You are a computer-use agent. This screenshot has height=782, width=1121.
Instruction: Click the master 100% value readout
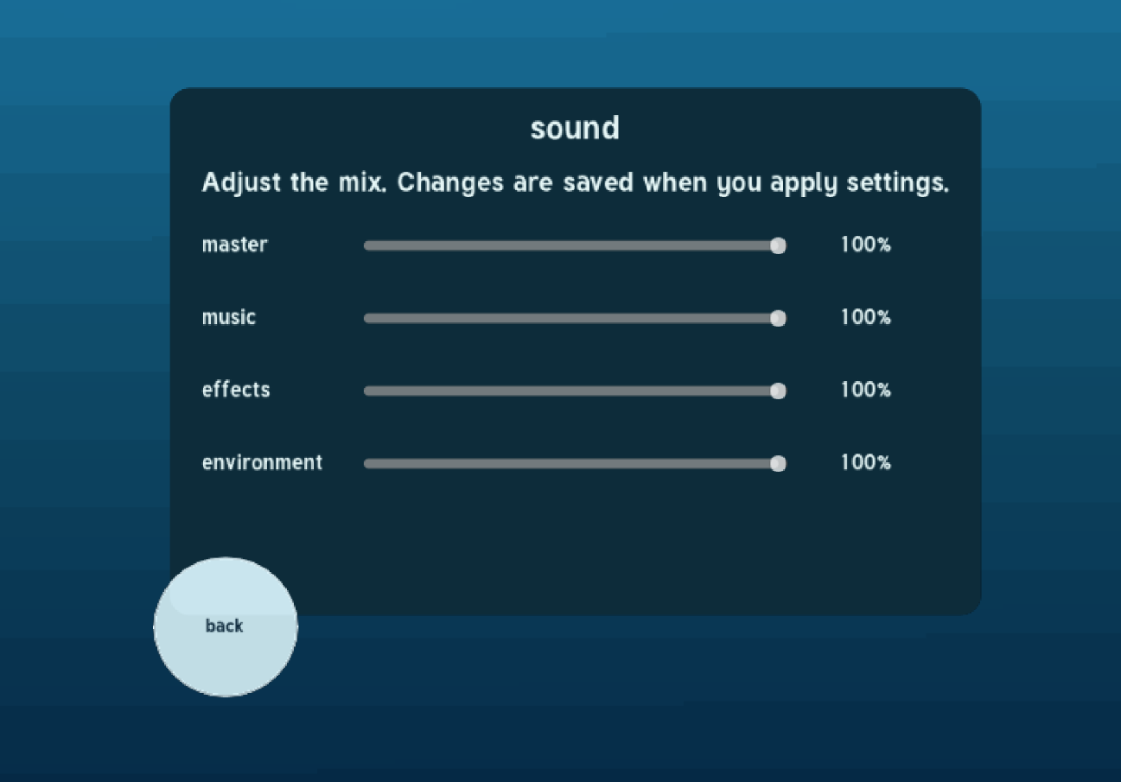pos(865,245)
